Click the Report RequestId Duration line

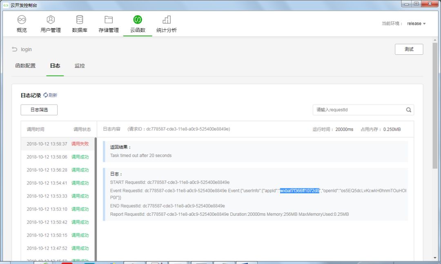pos(229,214)
